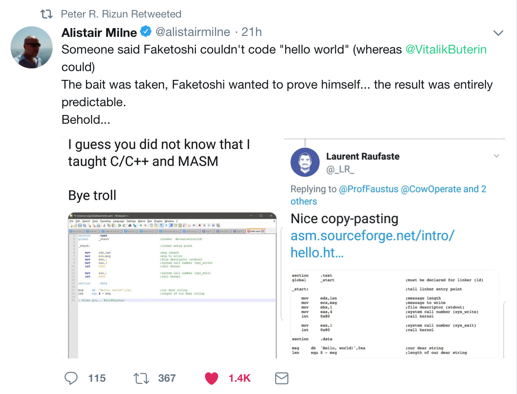Open @VitalikButerin mention link

click(x=446, y=50)
